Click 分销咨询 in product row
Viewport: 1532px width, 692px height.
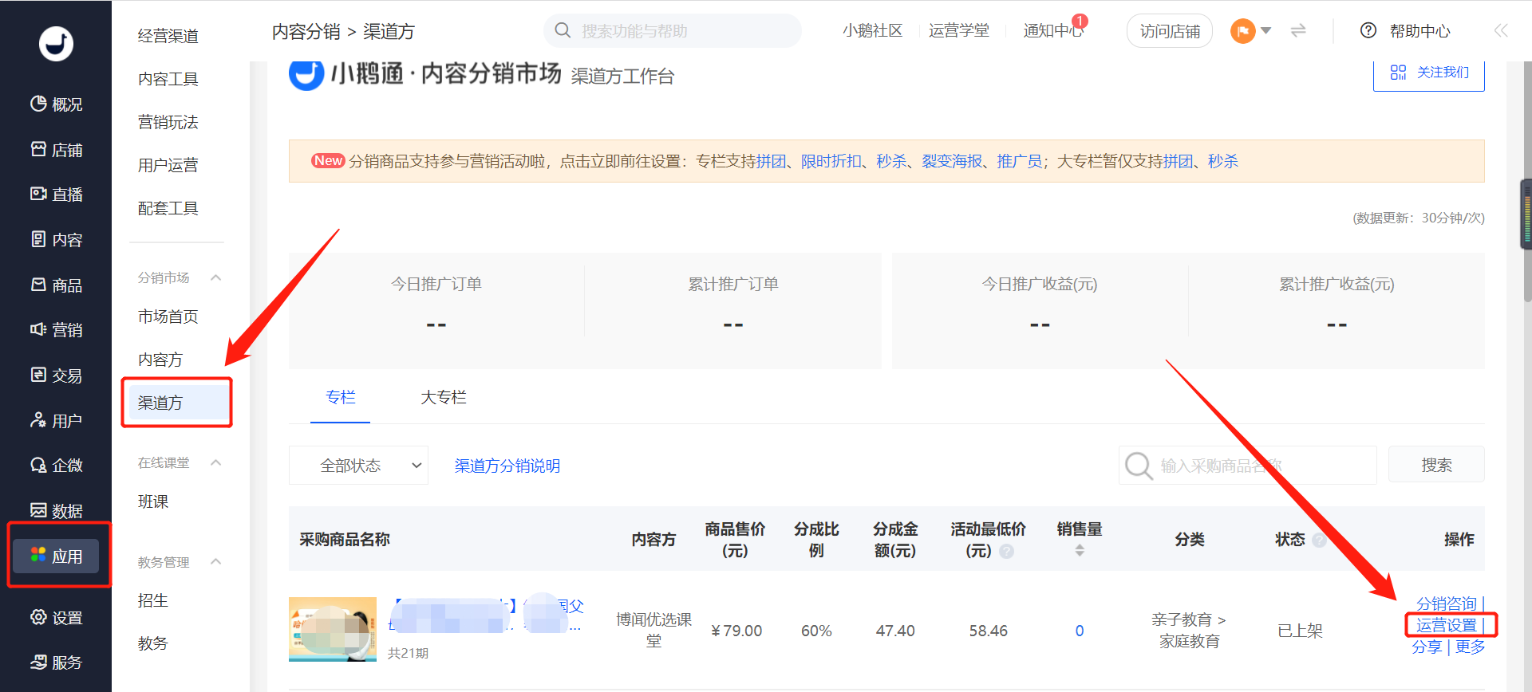pyautogui.click(x=1446, y=604)
